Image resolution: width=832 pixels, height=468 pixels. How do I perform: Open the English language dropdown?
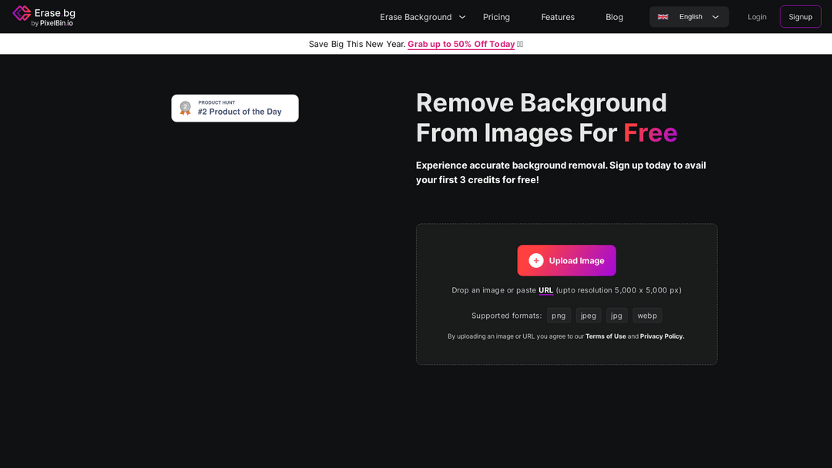coord(689,17)
